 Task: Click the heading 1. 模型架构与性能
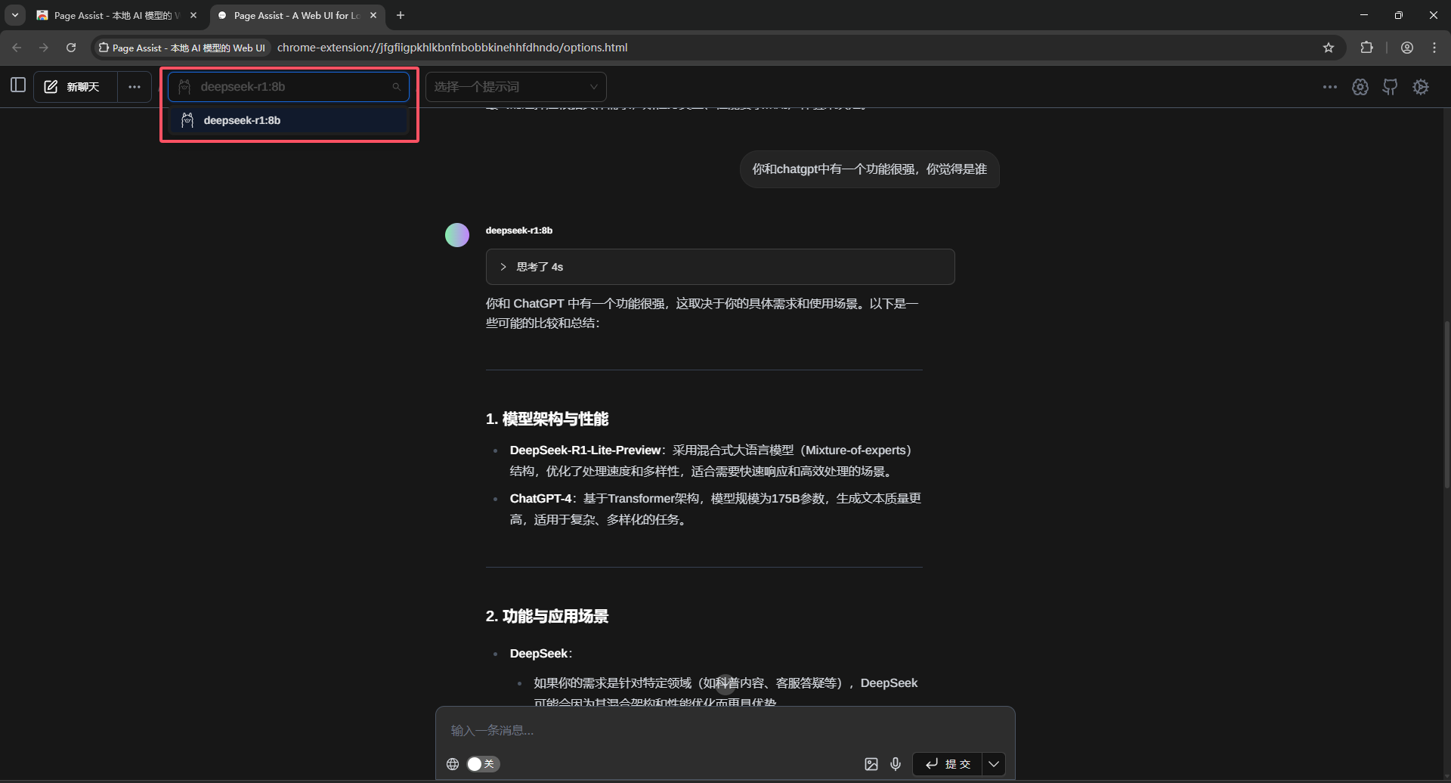(x=547, y=419)
